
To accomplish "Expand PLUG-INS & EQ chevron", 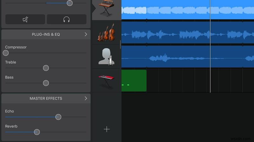I will [x=86, y=34].
